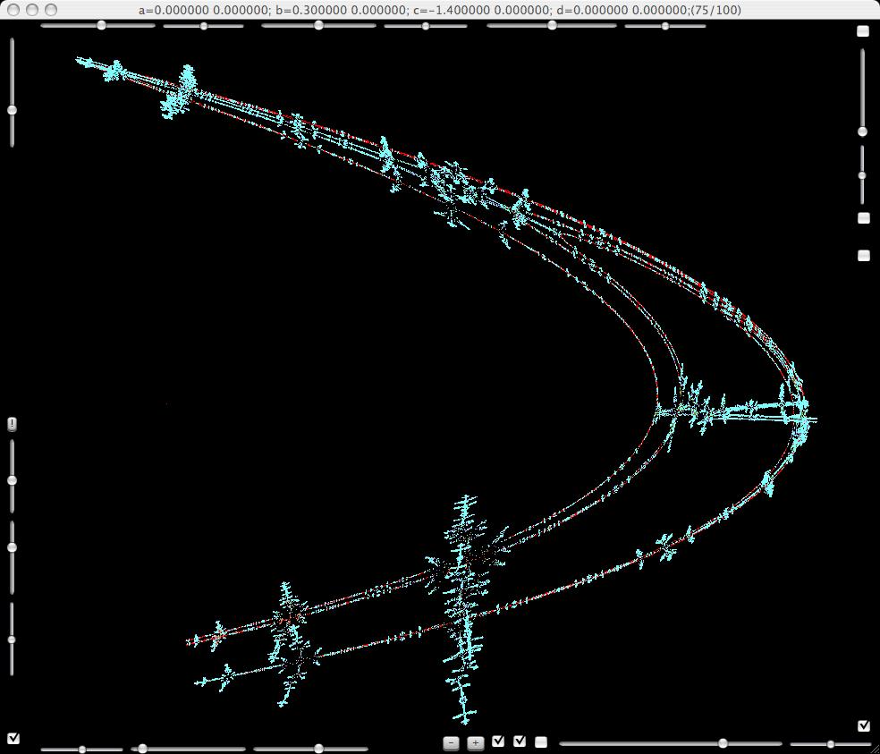This screenshot has width=880, height=754.
Task: Click the short vertical slider knob on right edge
Action: (x=863, y=175)
